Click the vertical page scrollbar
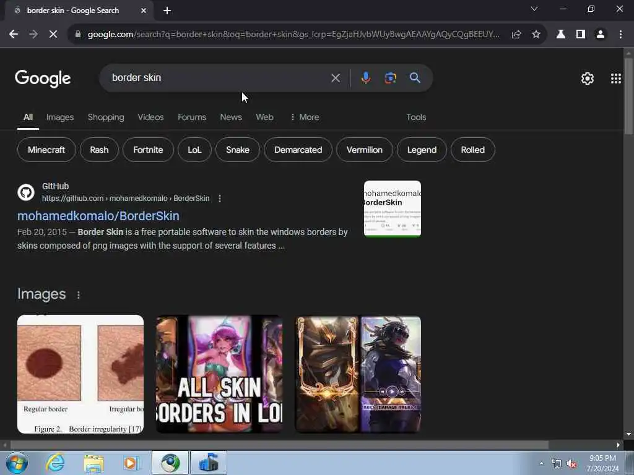The width and height of the screenshot is (634, 475). pos(628,96)
